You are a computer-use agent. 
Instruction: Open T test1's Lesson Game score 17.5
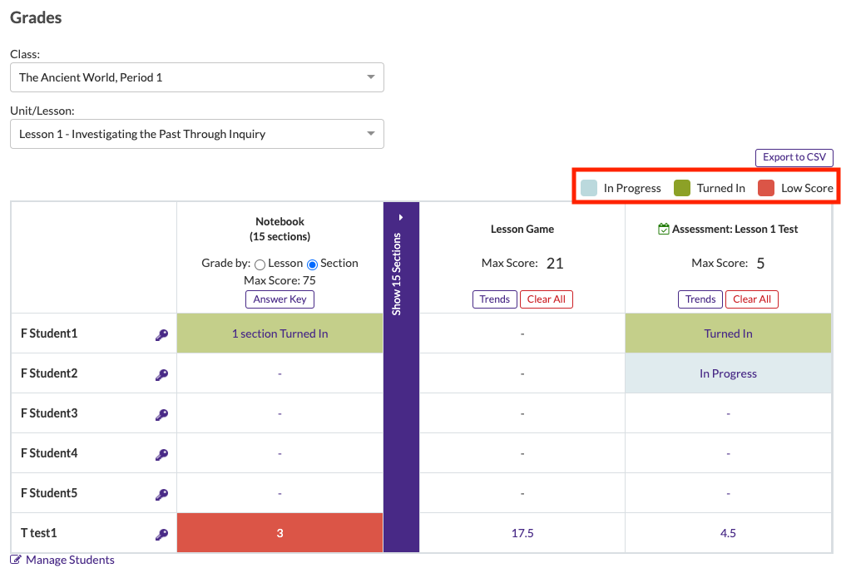click(x=522, y=533)
